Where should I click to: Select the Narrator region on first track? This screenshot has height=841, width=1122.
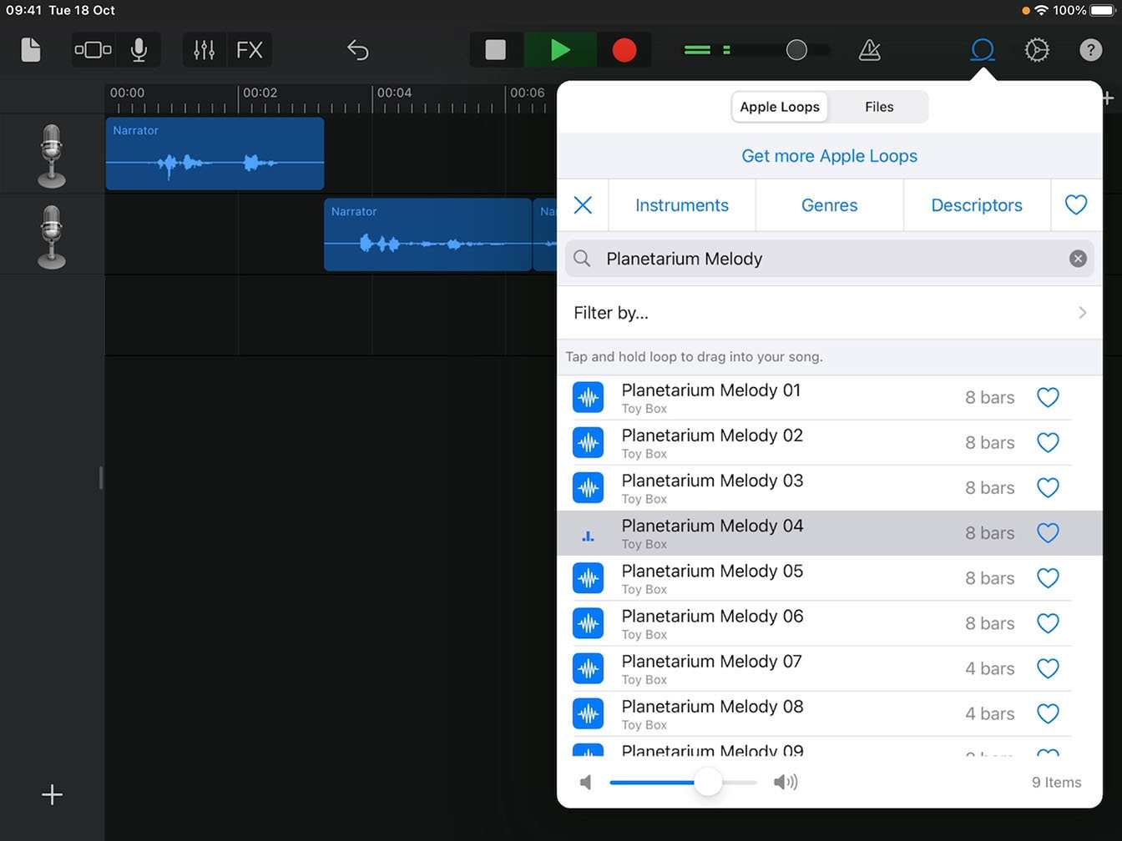tap(215, 154)
